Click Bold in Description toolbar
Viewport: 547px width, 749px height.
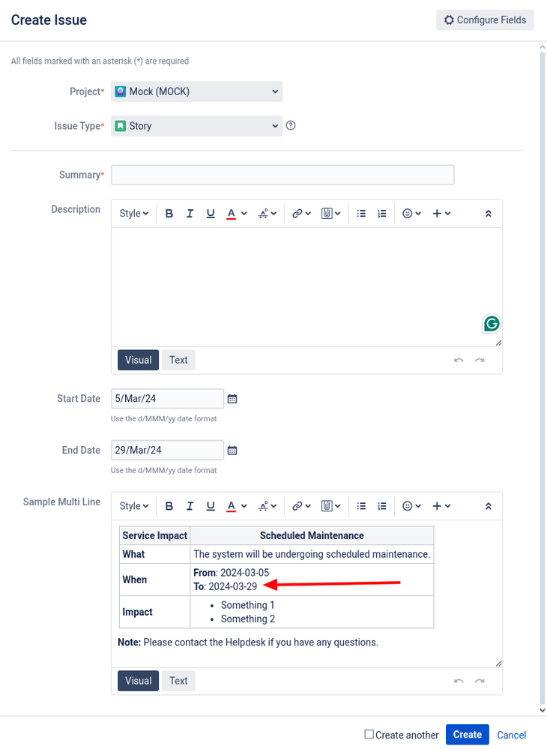(169, 214)
